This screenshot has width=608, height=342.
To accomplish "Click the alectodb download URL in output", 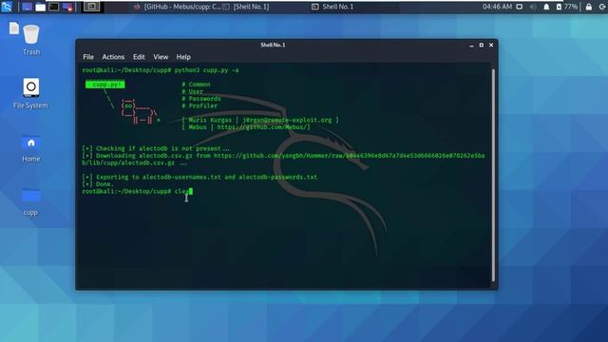I will click(x=283, y=159).
